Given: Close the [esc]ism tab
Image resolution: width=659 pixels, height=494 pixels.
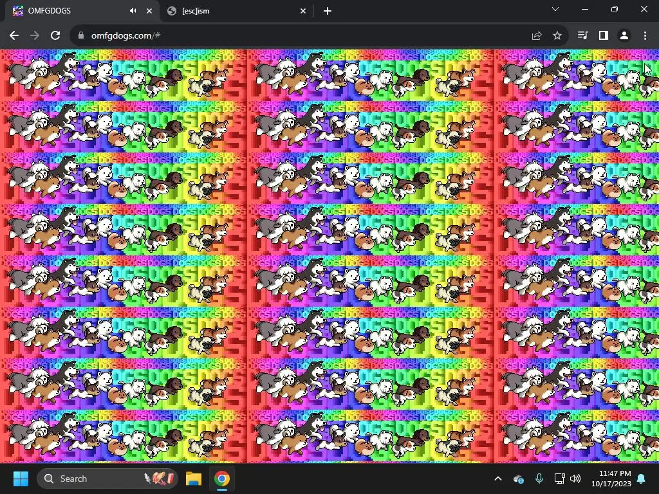Looking at the screenshot, I should 303,11.
